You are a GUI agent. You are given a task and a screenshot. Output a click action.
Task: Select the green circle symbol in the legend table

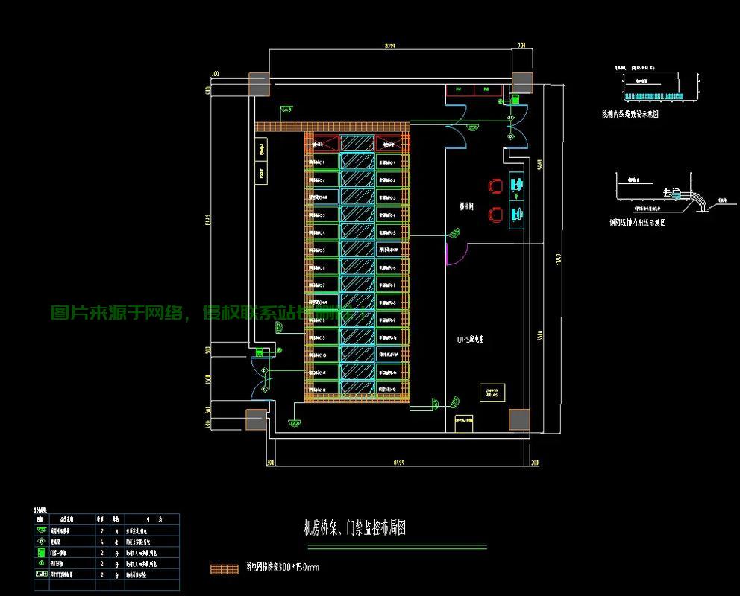pyautogui.click(x=42, y=563)
